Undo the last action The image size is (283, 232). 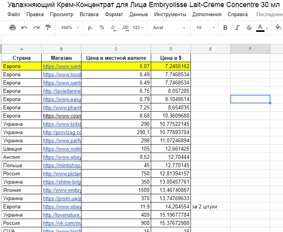tap(24, 28)
